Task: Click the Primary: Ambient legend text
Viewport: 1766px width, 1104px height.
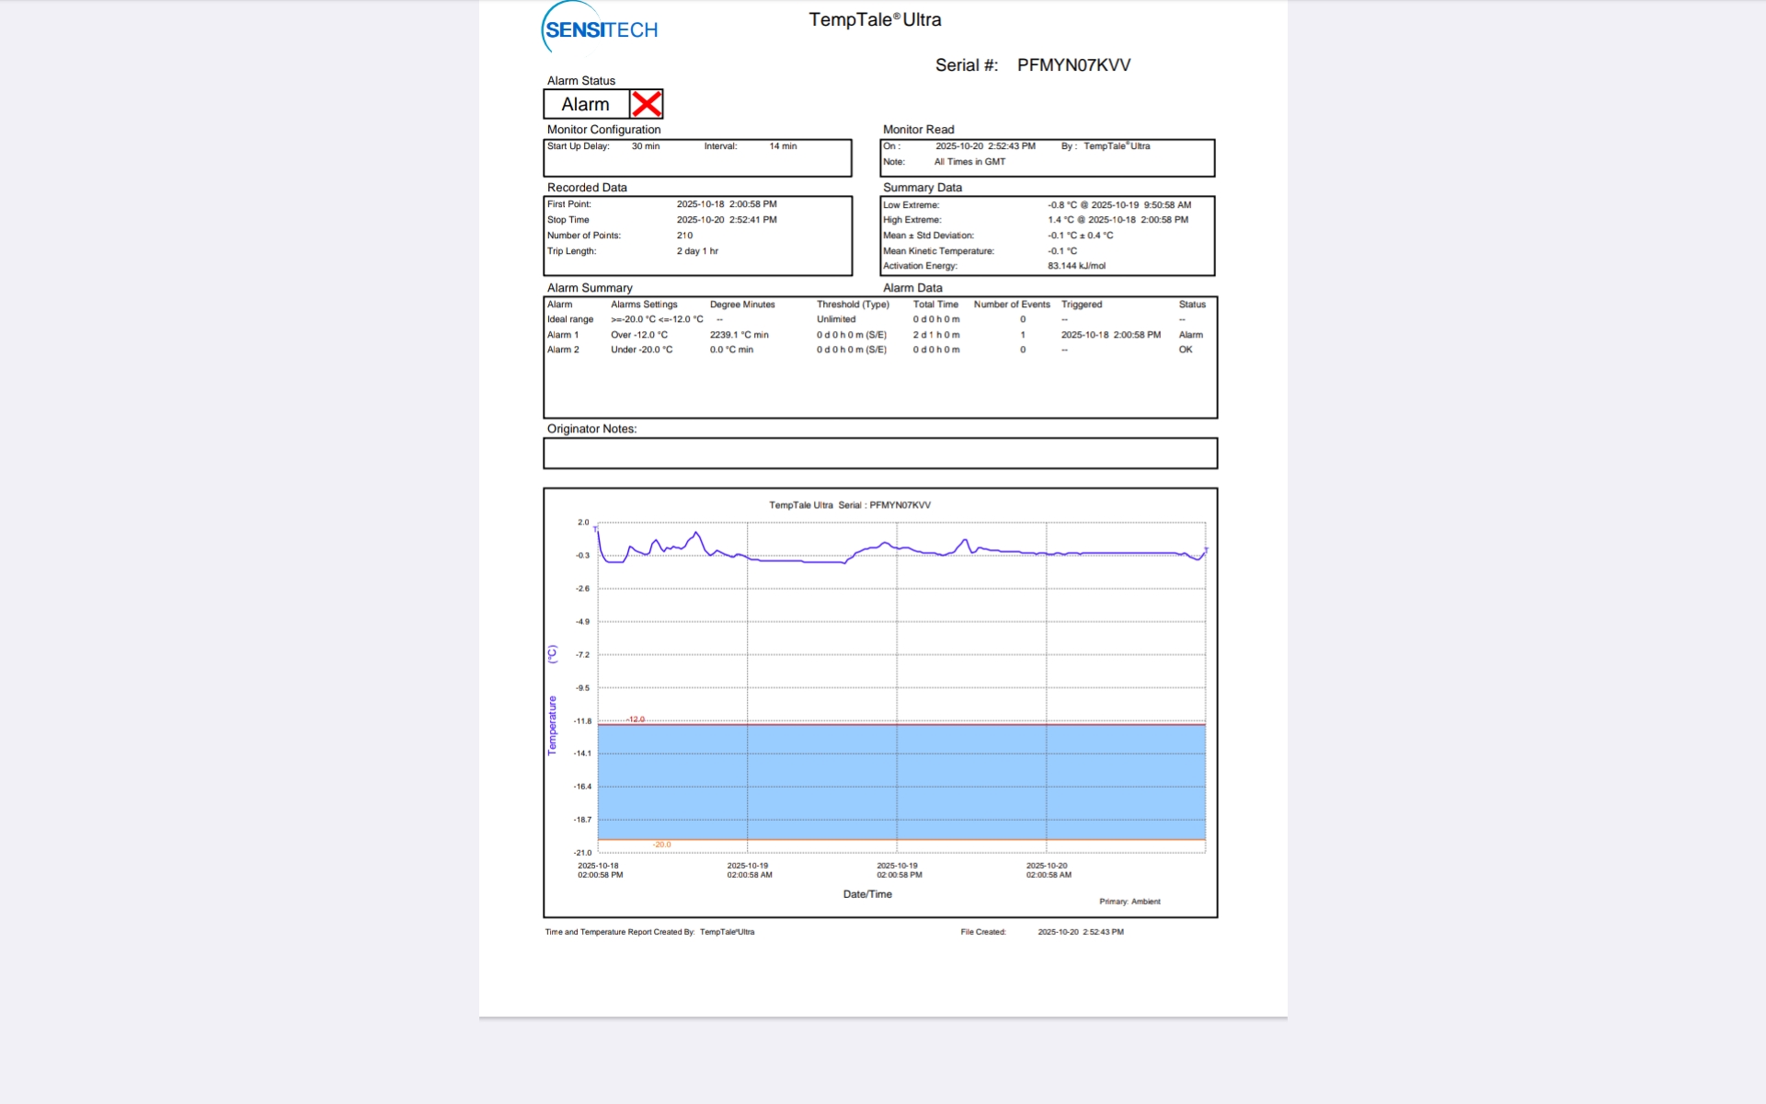Action: (x=1129, y=902)
